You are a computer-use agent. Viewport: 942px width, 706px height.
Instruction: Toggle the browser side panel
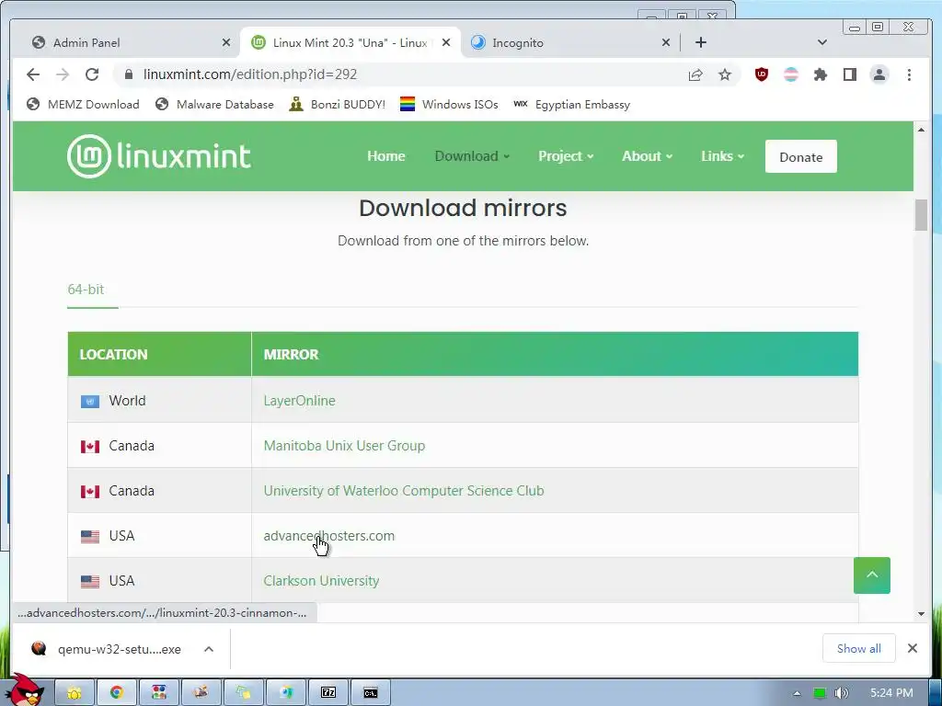click(x=849, y=74)
